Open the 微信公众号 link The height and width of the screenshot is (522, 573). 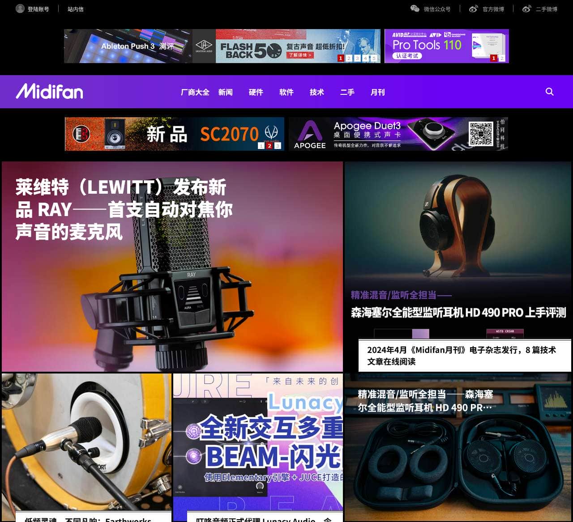[437, 9]
